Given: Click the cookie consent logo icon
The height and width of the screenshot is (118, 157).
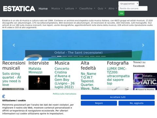Looking at the screenshot, I should tap(4, 96).
